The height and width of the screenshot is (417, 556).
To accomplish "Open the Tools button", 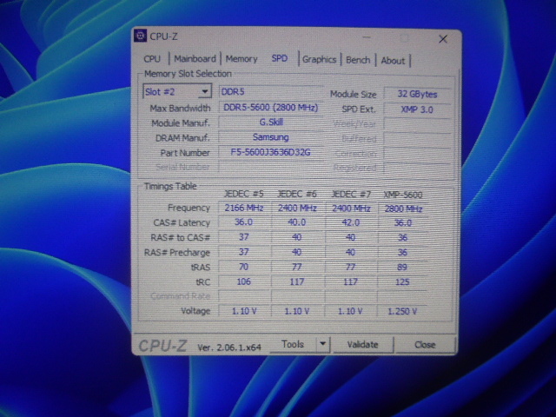I will [x=293, y=344].
